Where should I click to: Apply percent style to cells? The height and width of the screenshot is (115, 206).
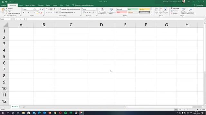(x=87, y=12)
